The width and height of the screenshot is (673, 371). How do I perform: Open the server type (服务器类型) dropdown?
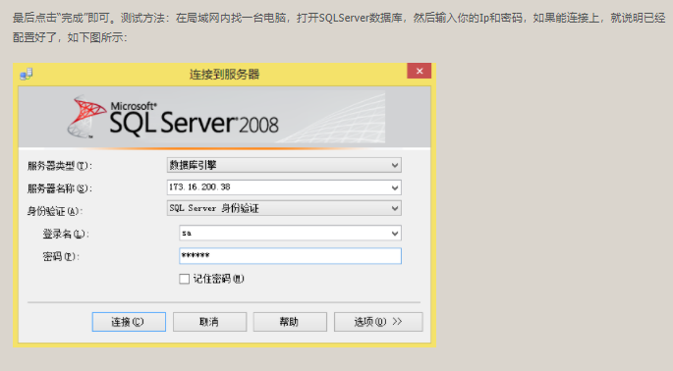click(284, 165)
